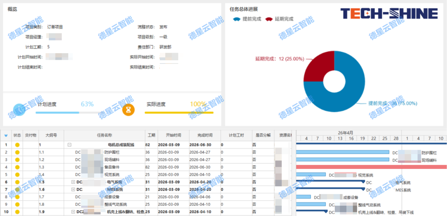The height and width of the screenshot is (216, 447).
Task: Click the double-chevron icon in table header corner
Action: click(x=6, y=135)
